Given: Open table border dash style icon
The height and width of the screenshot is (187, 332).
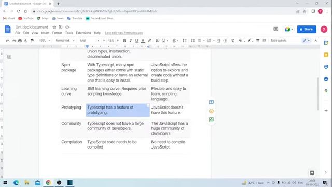Looking at the screenshot, I should [x=264, y=41].
